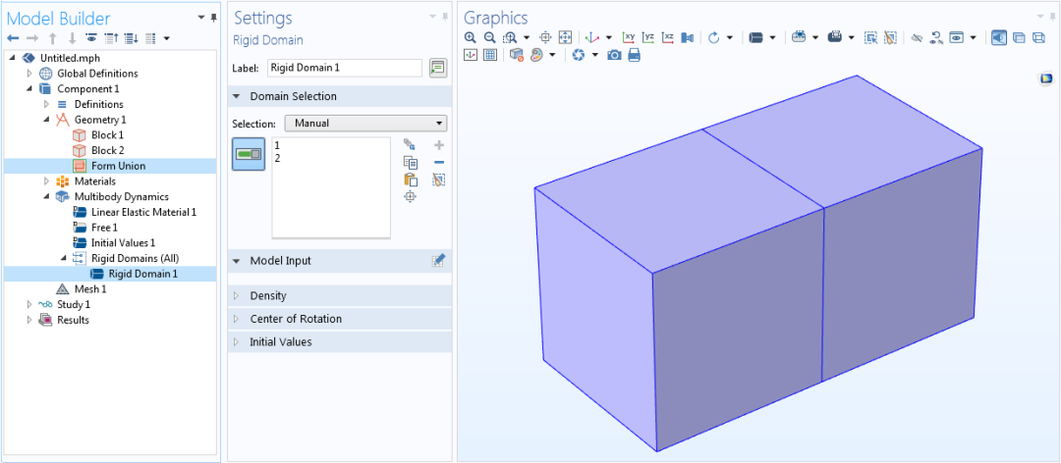Select the Block 2 tree node
1061x463 pixels.
pyautogui.click(x=108, y=151)
